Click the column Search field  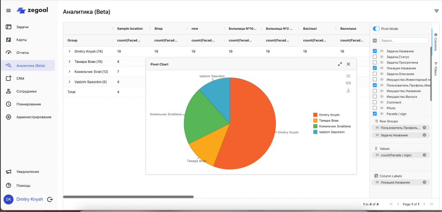click(403, 41)
